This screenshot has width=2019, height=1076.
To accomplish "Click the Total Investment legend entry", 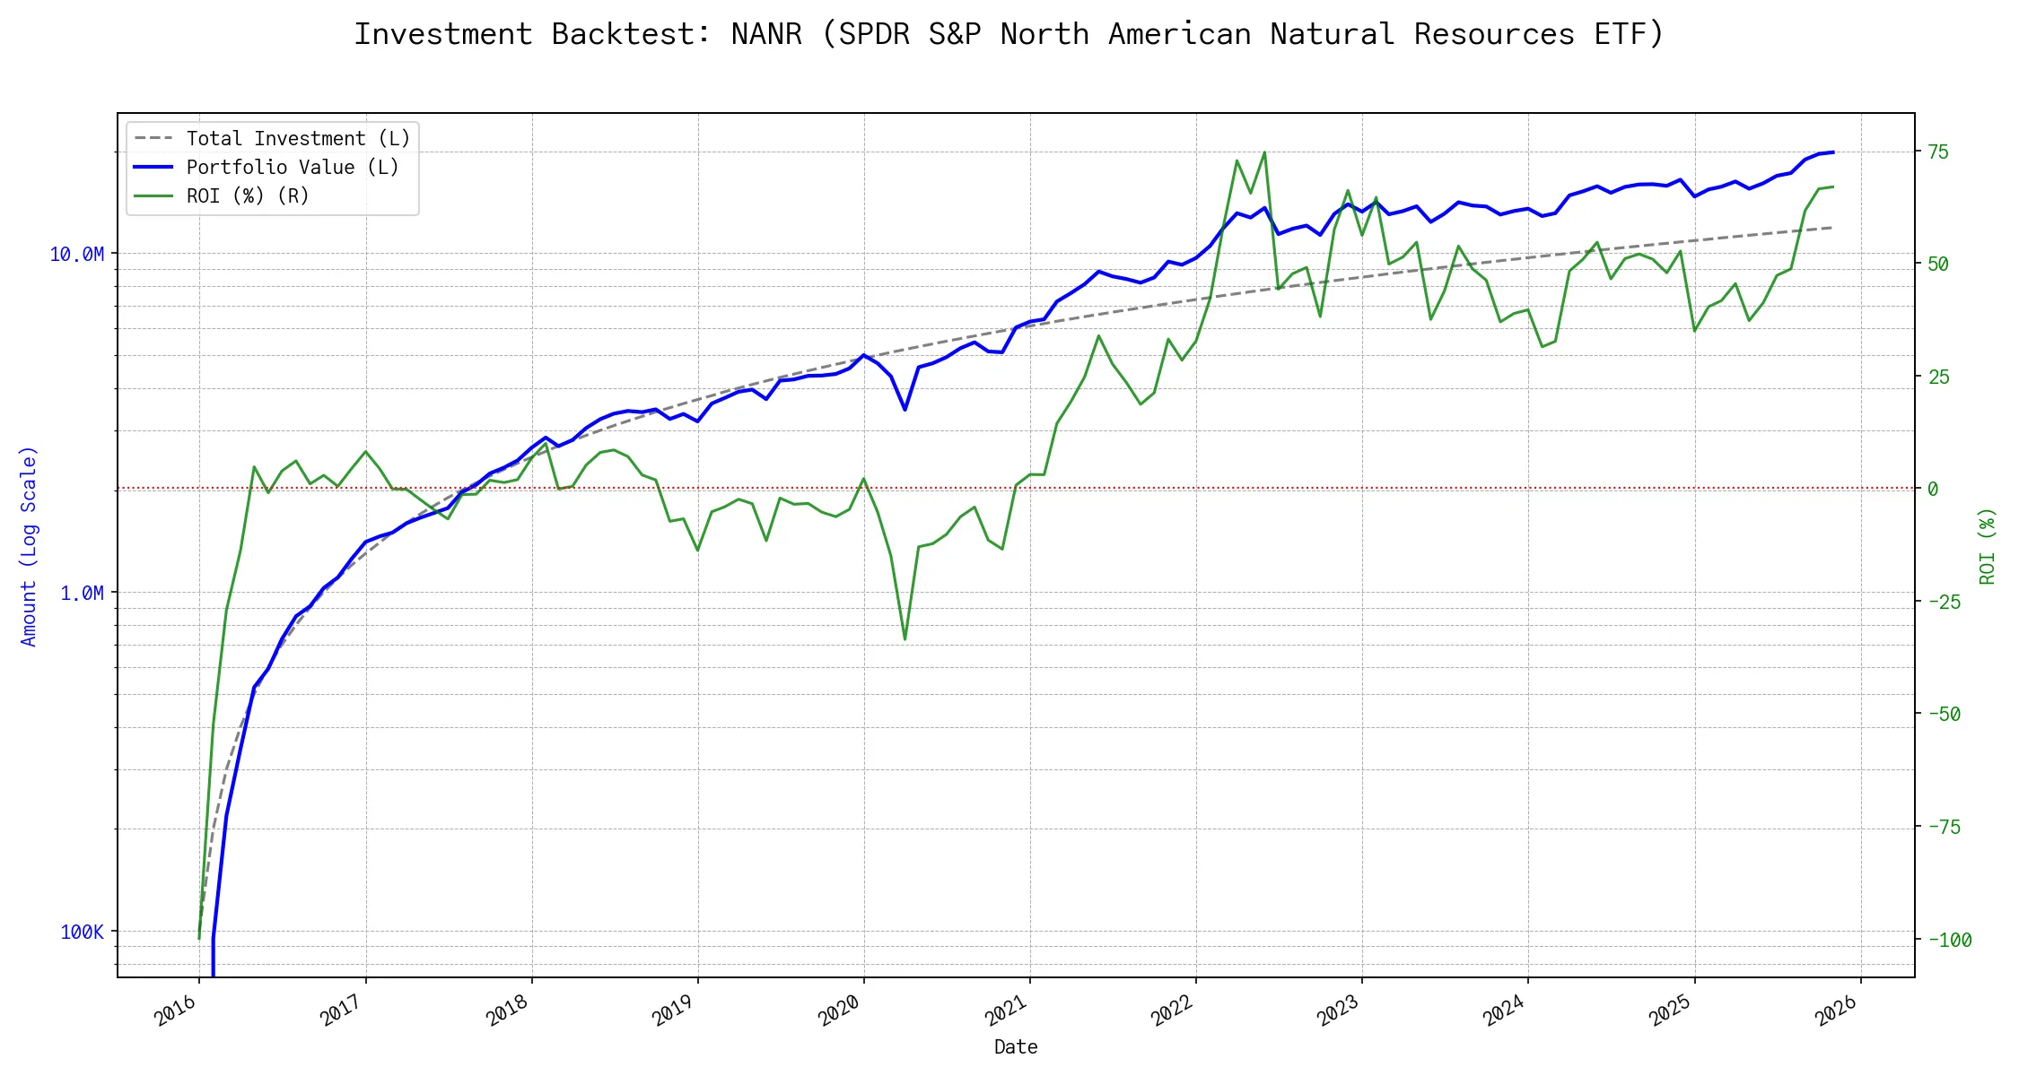I will [298, 138].
